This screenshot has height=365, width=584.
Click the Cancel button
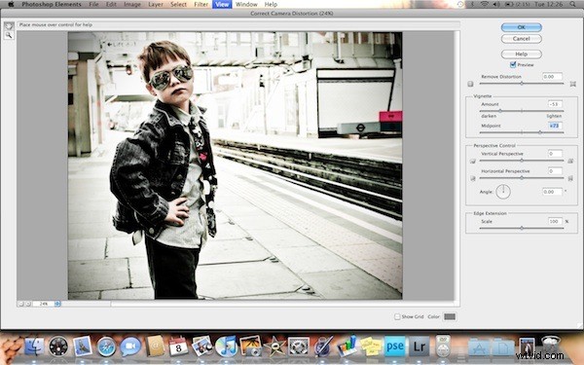[x=521, y=39]
